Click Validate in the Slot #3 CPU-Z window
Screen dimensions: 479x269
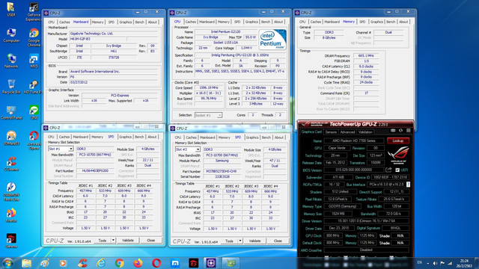[x=254, y=241]
